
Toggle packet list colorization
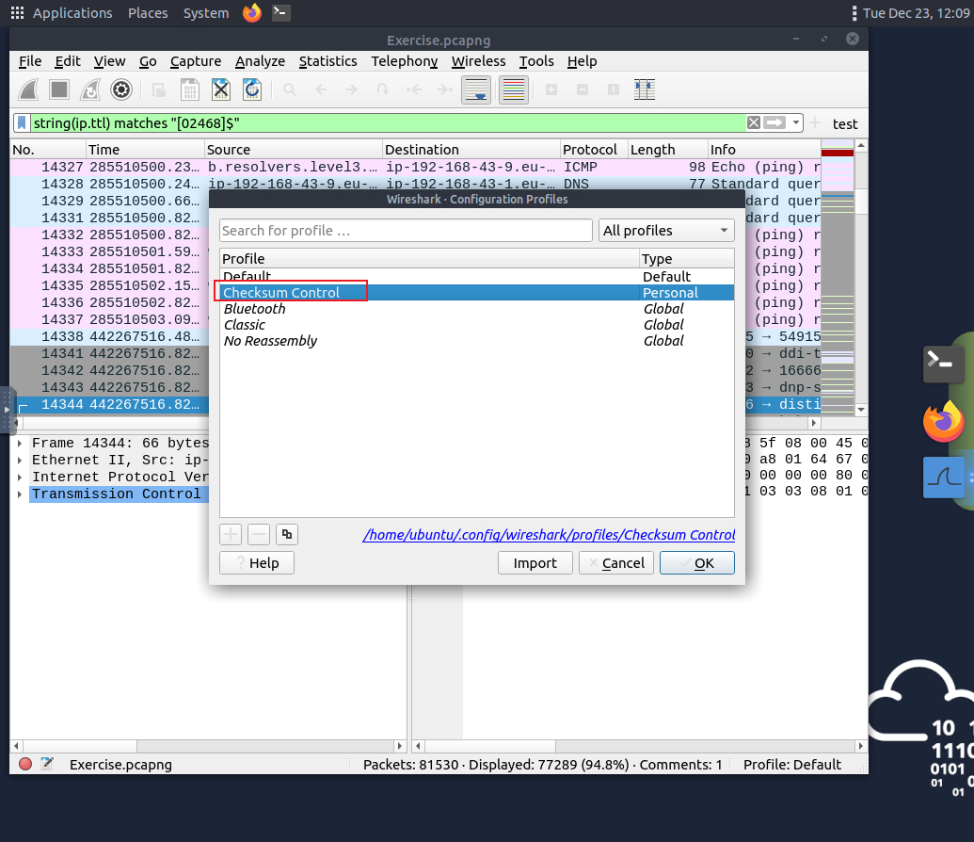click(x=514, y=89)
